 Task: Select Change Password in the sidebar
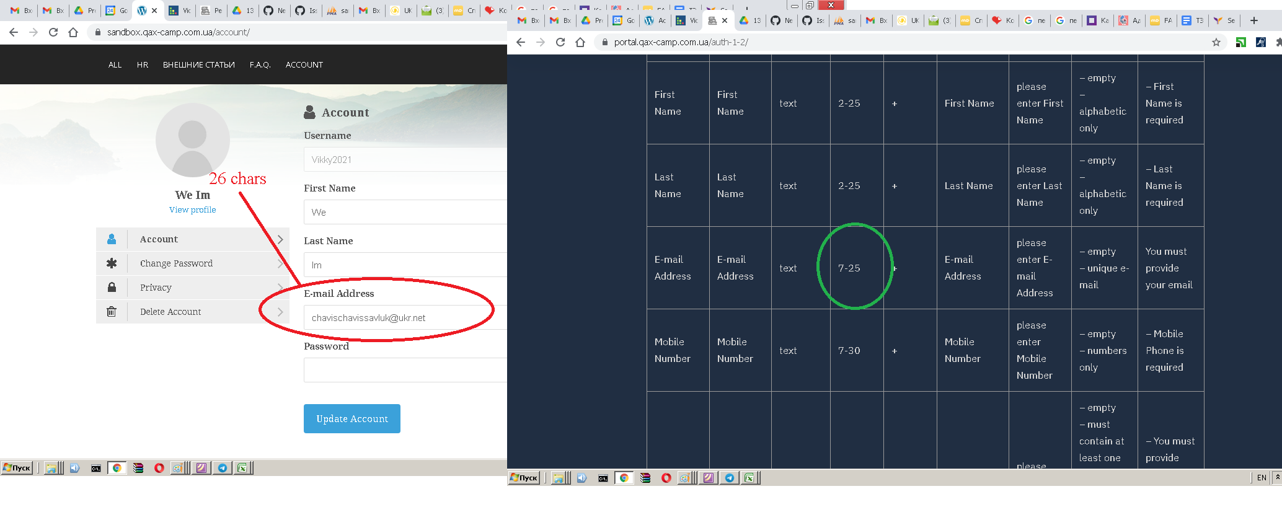193,263
